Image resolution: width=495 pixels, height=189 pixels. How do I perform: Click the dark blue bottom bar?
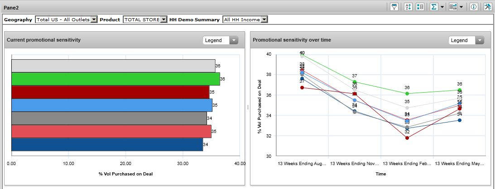click(x=107, y=145)
